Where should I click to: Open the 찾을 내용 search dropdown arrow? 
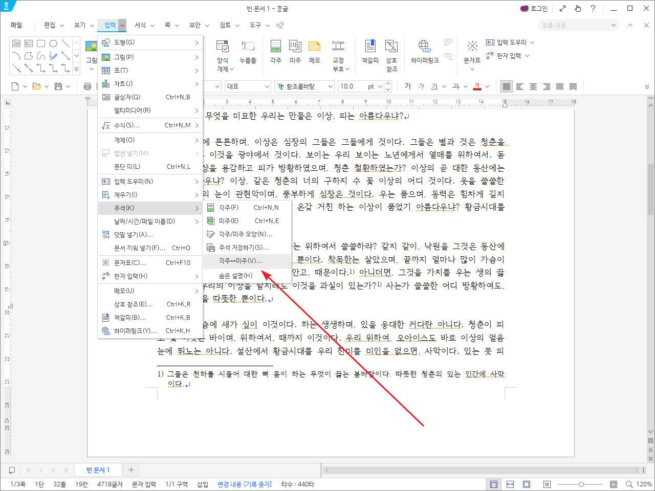pyautogui.click(x=614, y=25)
